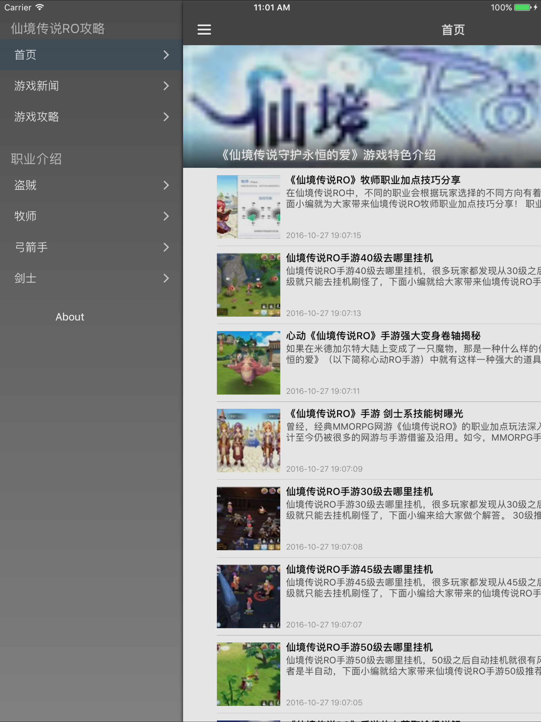Tap the pink monster article thumbnail
Image resolution: width=541 pixels, height=722 pixels.
[x=248, y=363]
